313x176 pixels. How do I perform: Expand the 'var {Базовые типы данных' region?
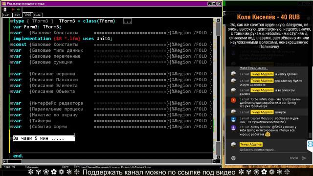(x=12, y=50)
